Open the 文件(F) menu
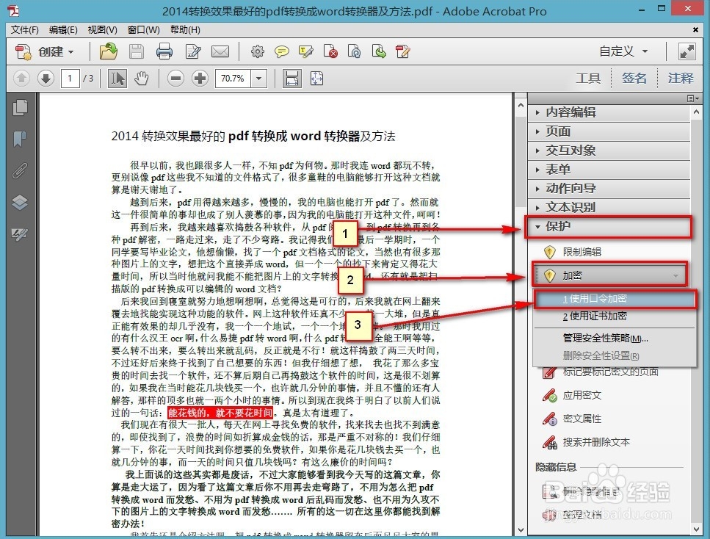Viewport: 710px width, 539px height. click(24, 30)
